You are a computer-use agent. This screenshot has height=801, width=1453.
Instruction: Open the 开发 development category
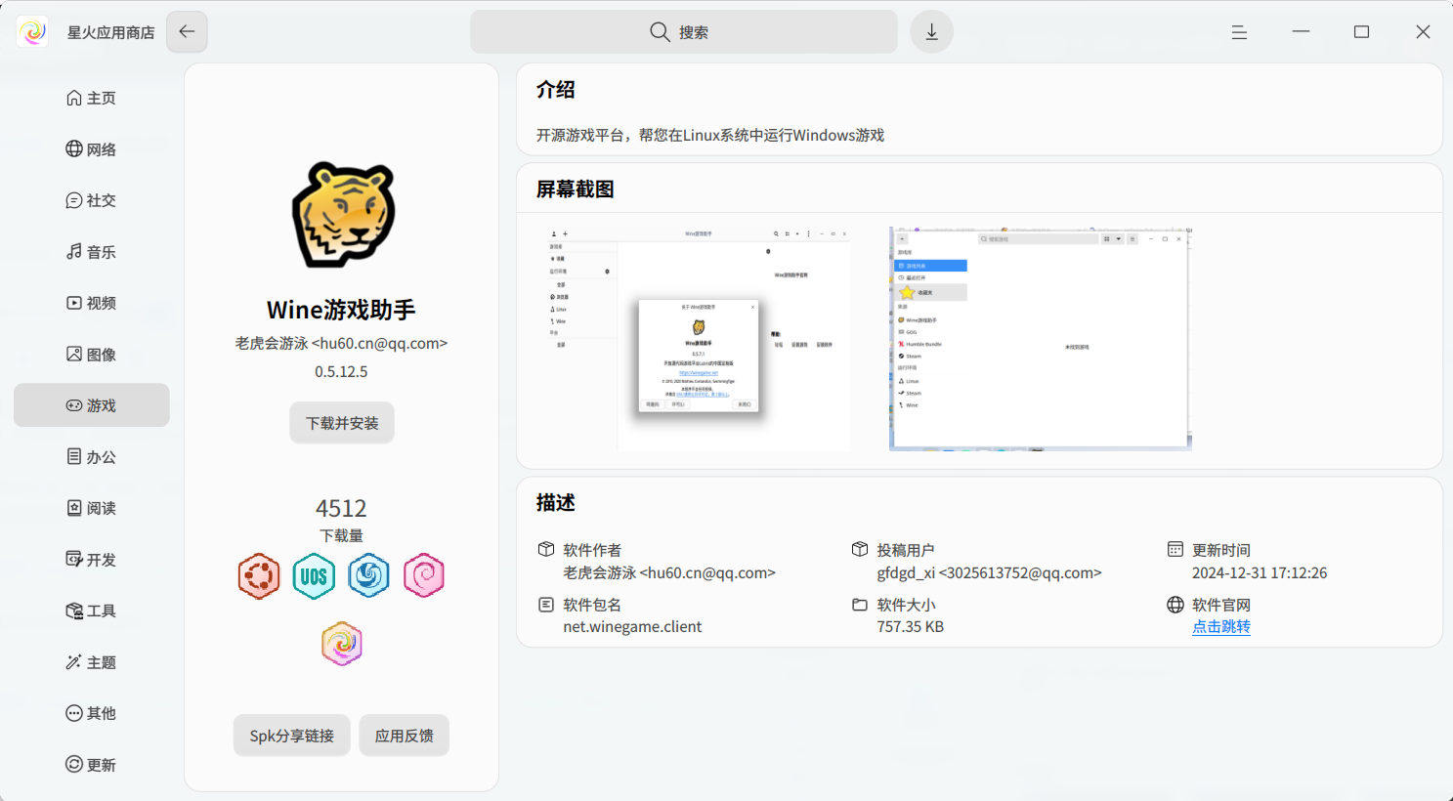[92, 560]
